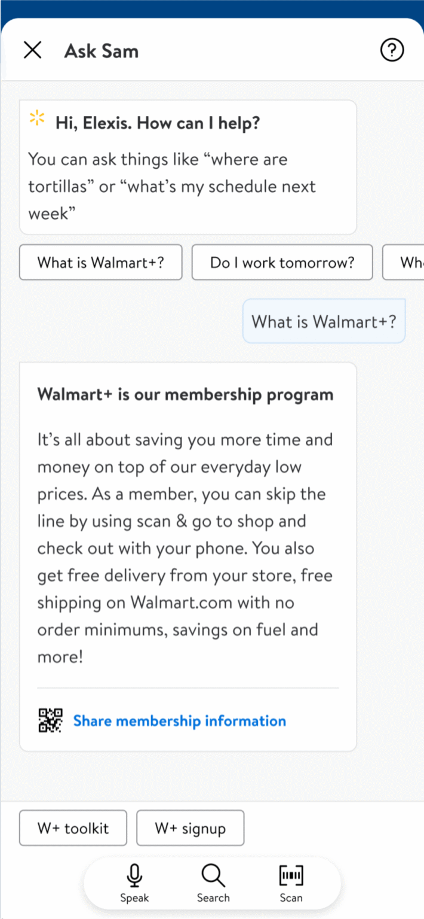424x919 pixels.
Task: Select the user's 'What is Walmart+?' sent message
Action: [x=324, y=321]
